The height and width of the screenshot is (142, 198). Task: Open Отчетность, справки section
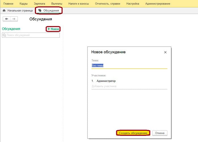107,4
